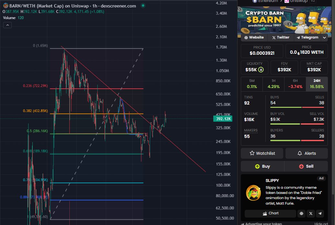Click the VOLUME $16K value

[249, 120]
